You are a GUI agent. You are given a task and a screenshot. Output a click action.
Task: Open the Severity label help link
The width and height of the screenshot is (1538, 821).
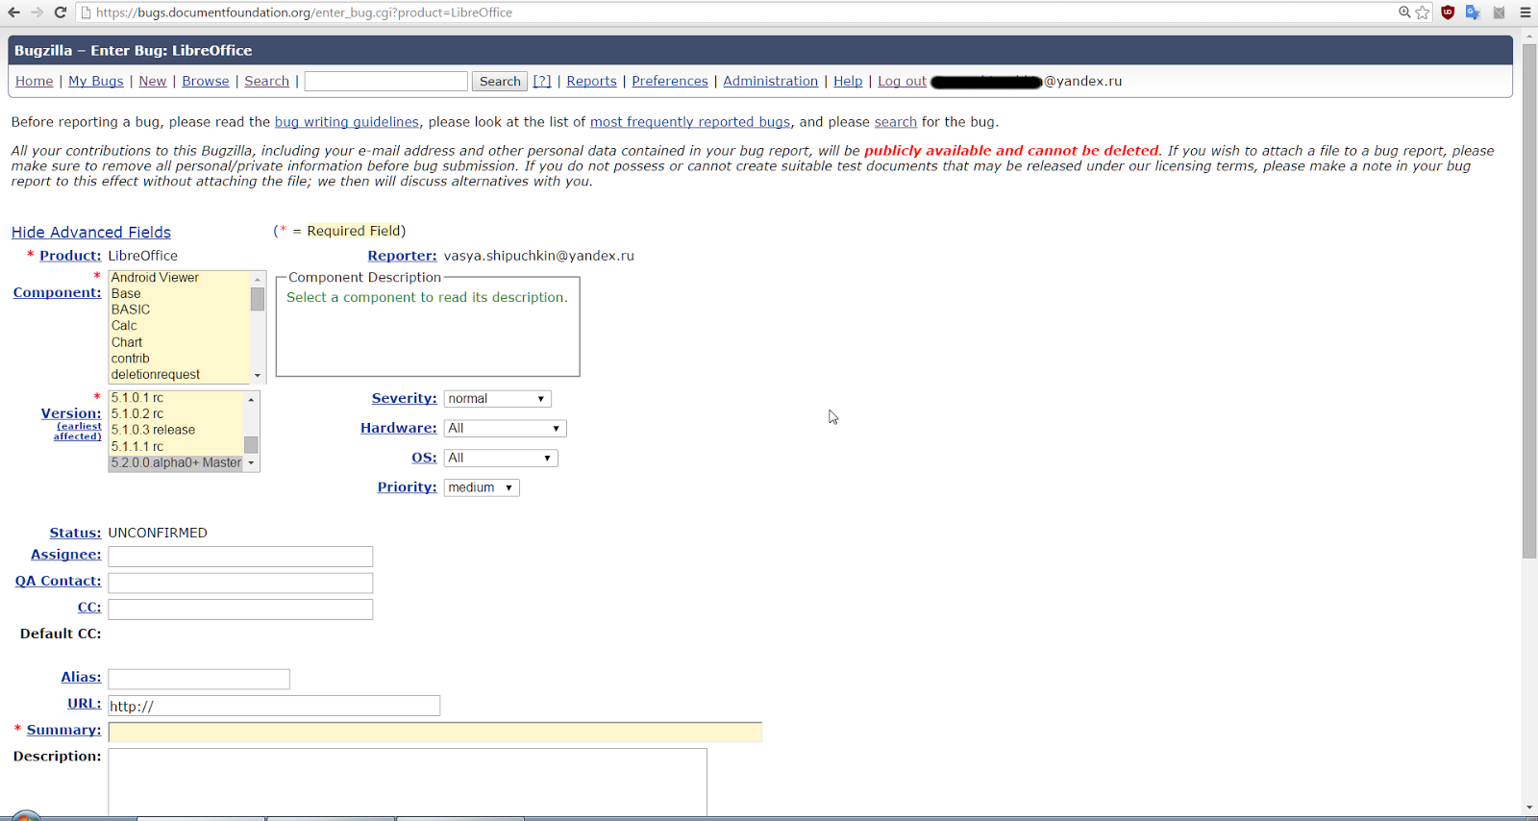[x=404, y=399]
